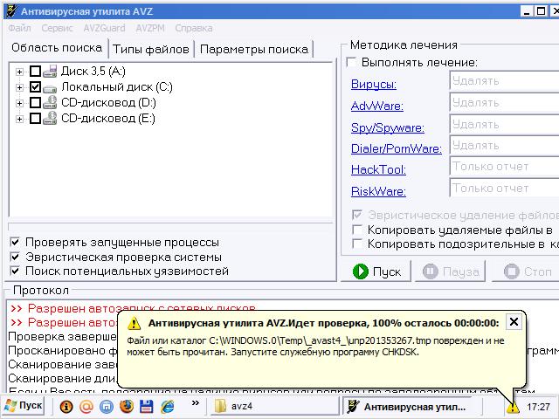This screenshot has width=559, height=419.
Task: Expand the CD-дисковод (E:) tree node
Action: click(x=19, y=119)
